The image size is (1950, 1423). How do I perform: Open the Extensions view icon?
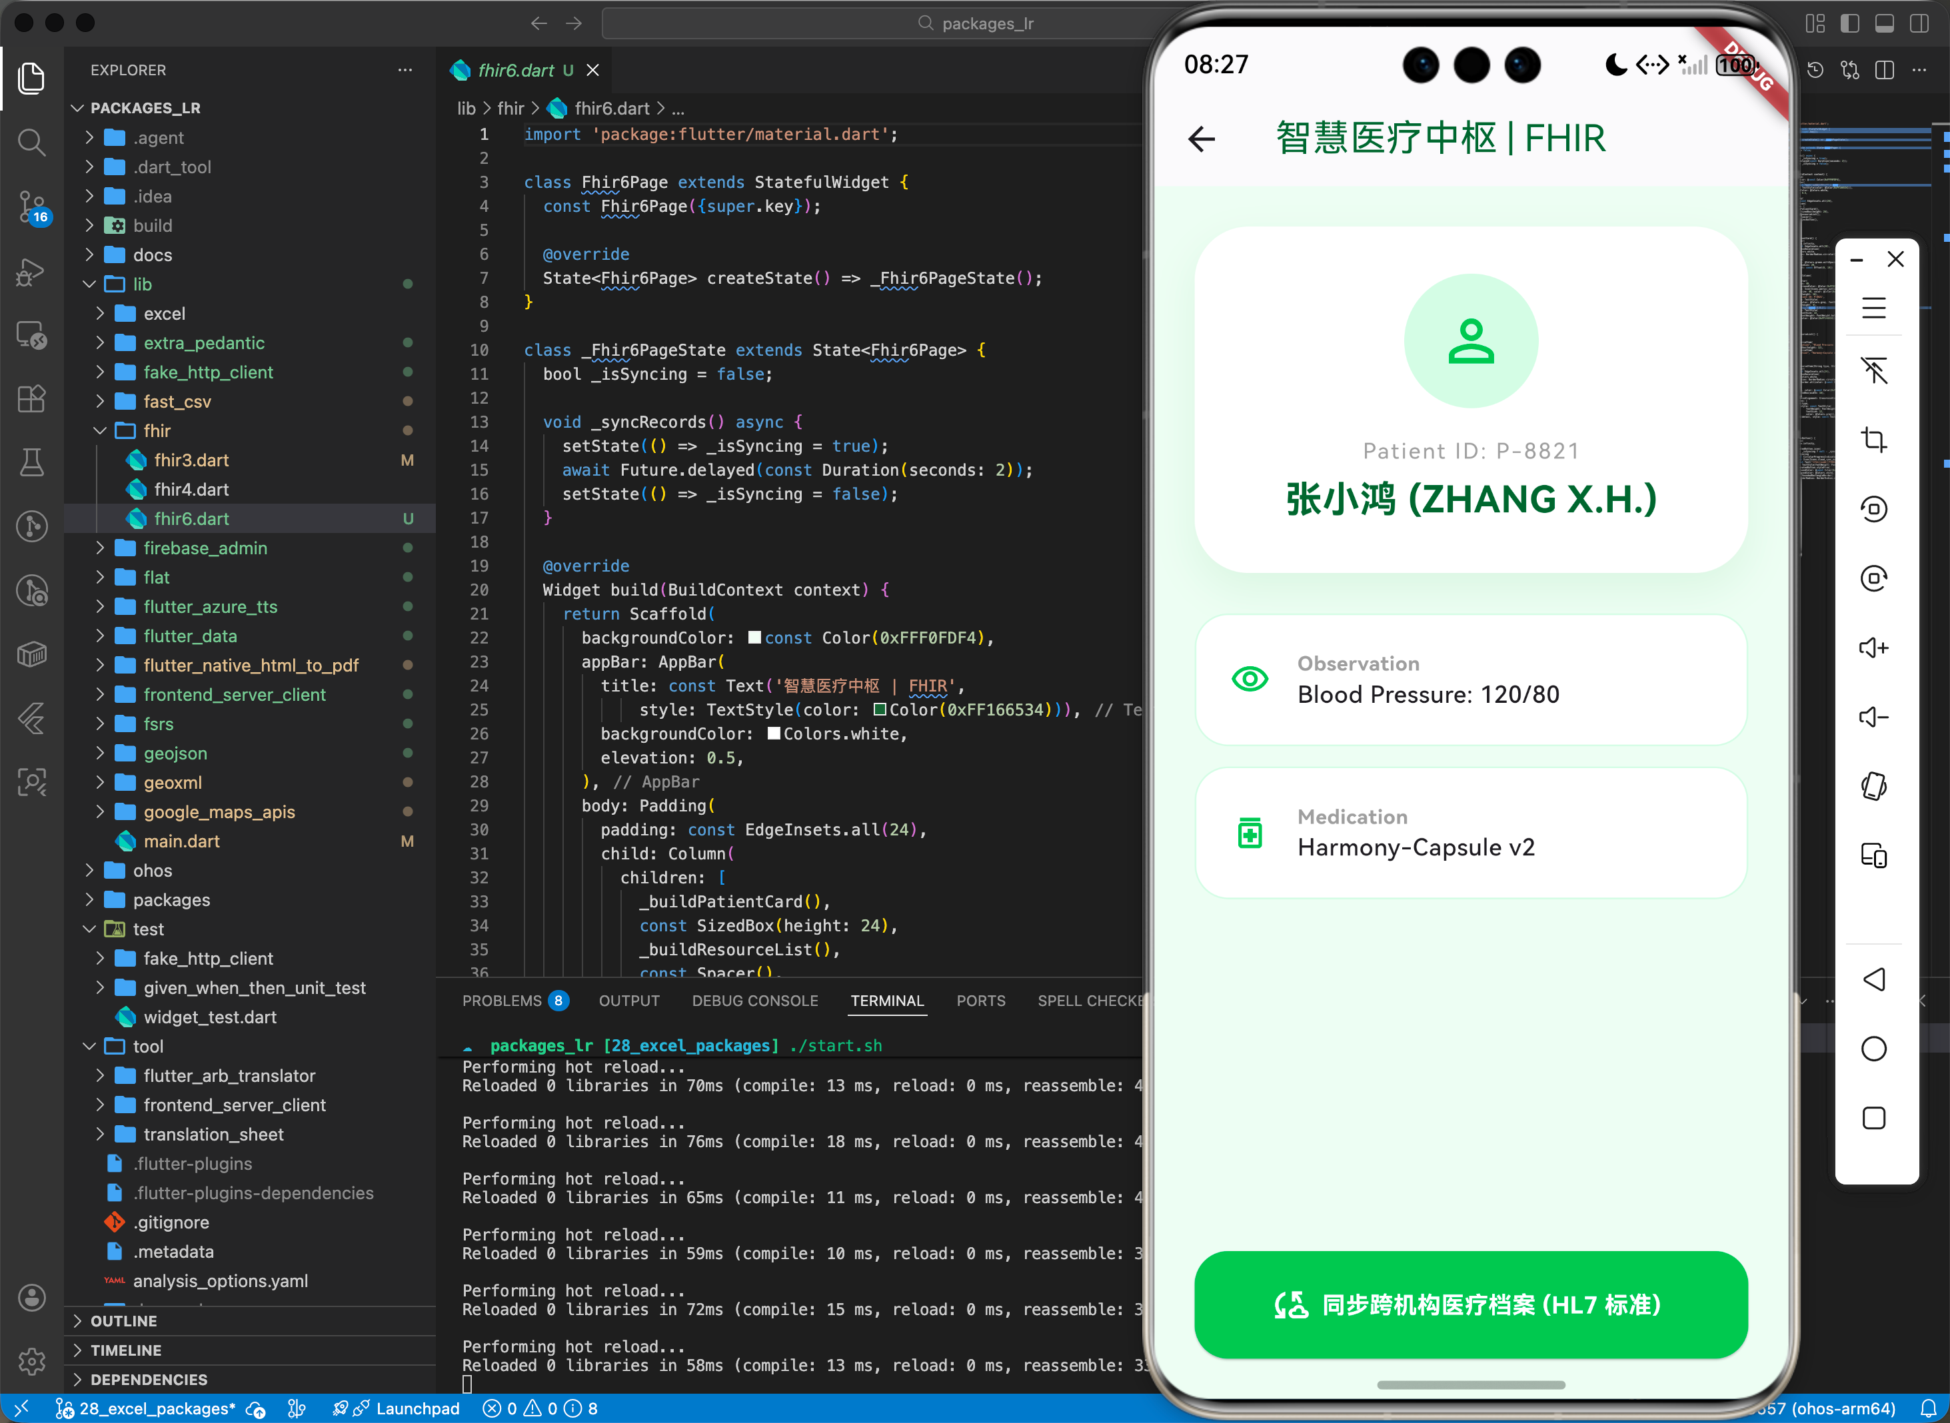[x=32, y=398]
